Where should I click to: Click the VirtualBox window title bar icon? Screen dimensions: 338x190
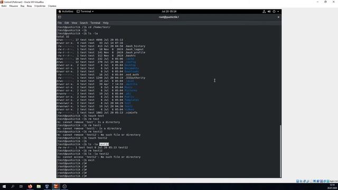(2, 2)
